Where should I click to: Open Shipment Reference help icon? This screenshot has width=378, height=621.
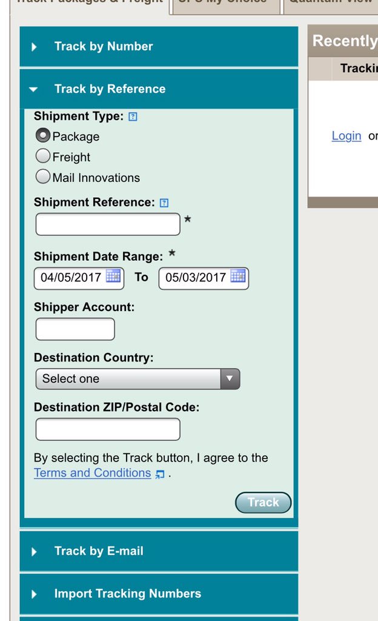(x=164, y=203)
